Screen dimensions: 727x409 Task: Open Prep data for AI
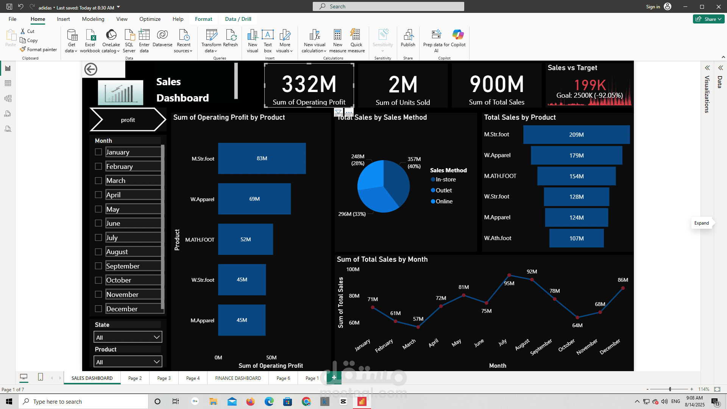pyautogui.click(x=436, y=41)
